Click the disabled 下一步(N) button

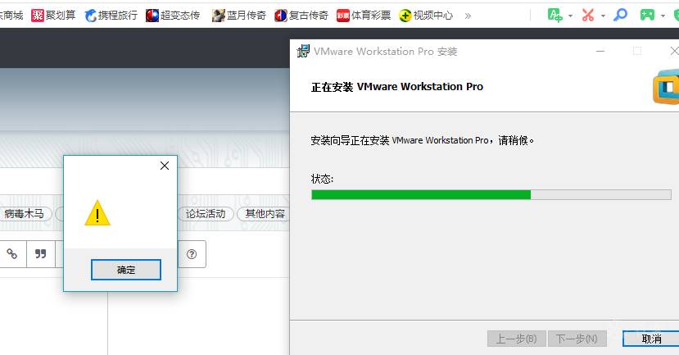click(x=577, y=339)
